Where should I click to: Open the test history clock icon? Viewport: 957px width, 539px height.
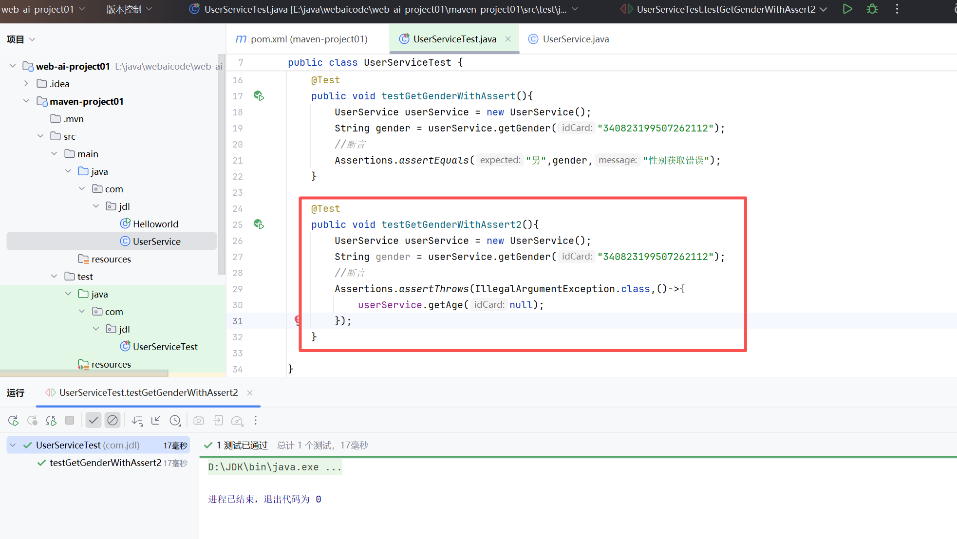[x=175, y=421]
